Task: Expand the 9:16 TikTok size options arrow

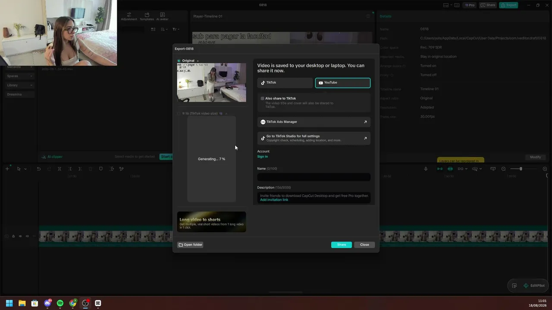Action: point(226,114)
